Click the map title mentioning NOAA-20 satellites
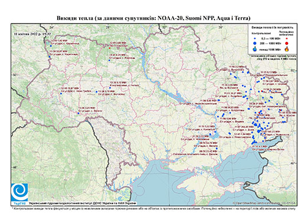 pyautogui.click(x=153, y=18)
